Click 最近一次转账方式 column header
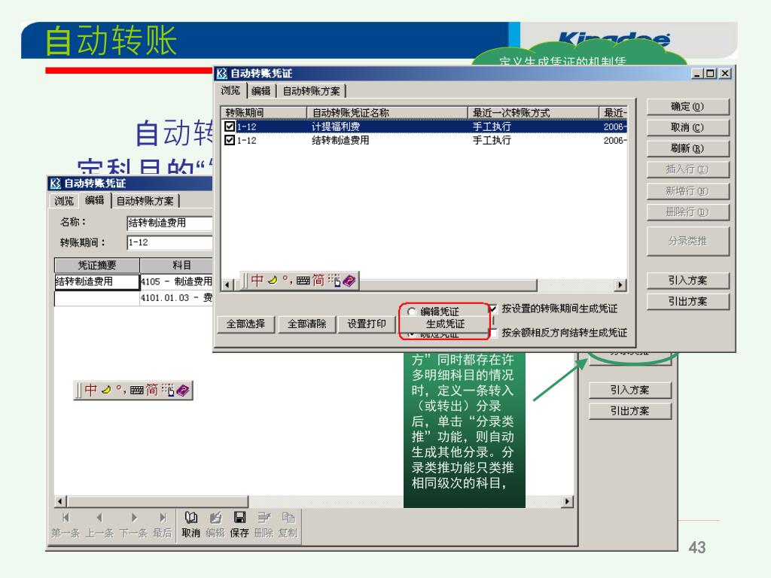This screenshot has width=771, height=578. pyautogui.click(x=534, y=113)
